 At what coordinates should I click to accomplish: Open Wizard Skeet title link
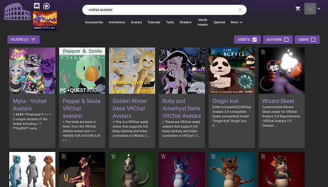278,101
